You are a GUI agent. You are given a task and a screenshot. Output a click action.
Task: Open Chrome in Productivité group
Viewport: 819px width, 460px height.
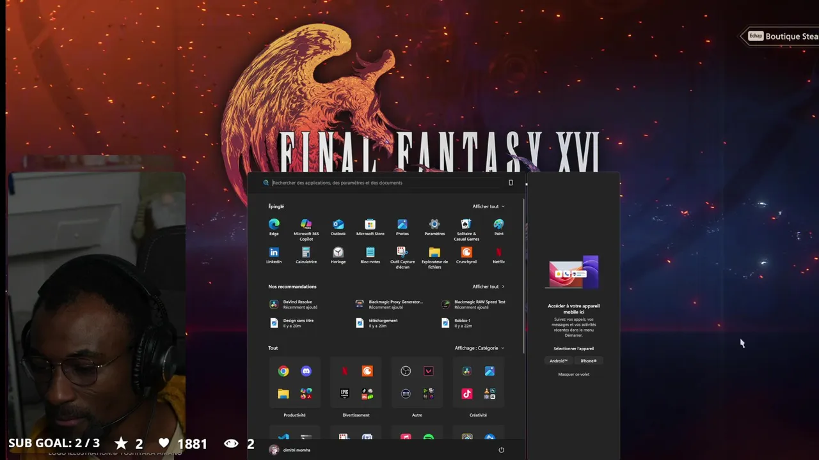[x=283, y=371]
